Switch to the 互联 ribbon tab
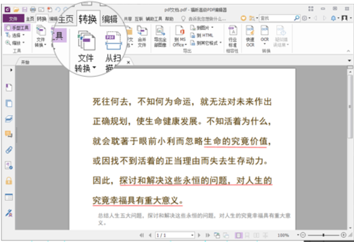 click(x=139, y=18)
